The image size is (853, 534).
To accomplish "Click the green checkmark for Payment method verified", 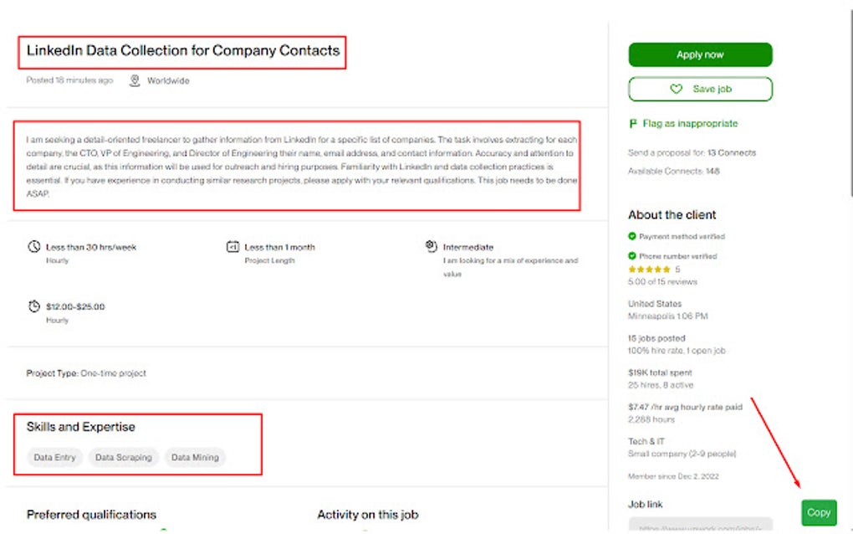I will [633, 235].
